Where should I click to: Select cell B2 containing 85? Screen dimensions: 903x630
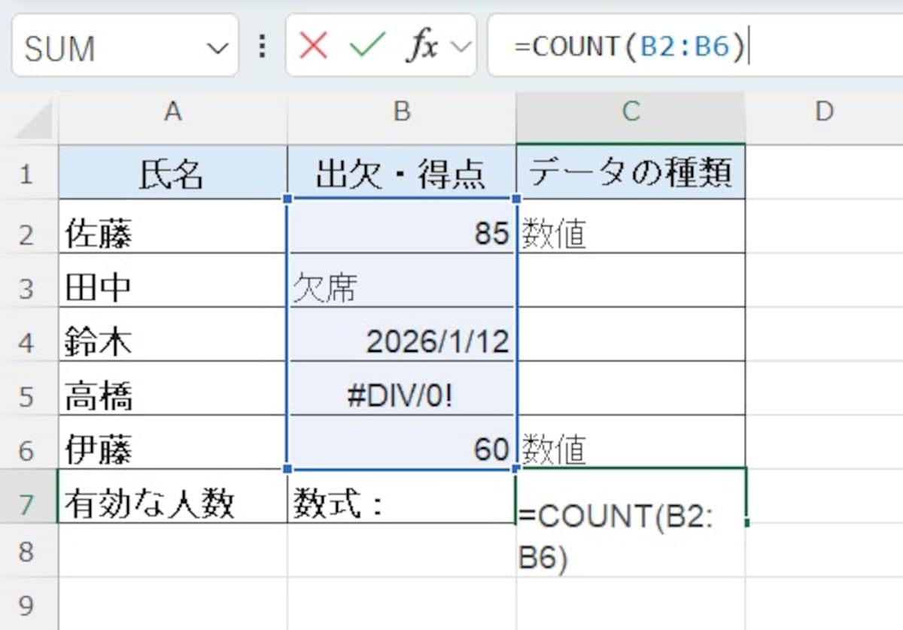pyautogui.click(x=401, y=228)
